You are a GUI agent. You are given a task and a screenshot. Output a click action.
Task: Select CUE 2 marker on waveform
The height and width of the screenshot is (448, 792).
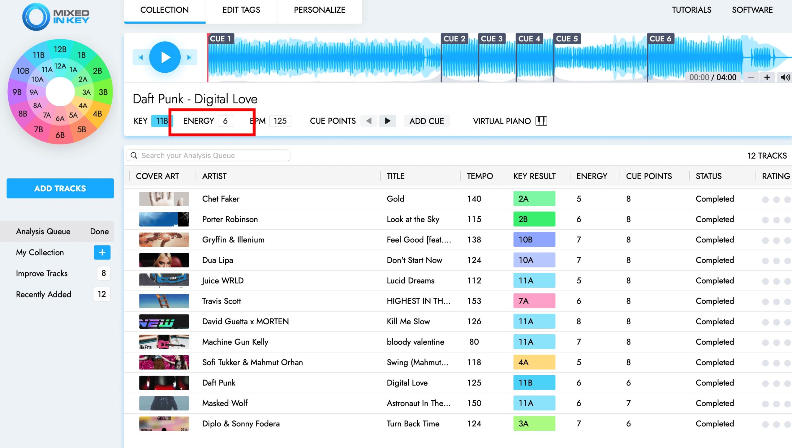coord(454,39)
